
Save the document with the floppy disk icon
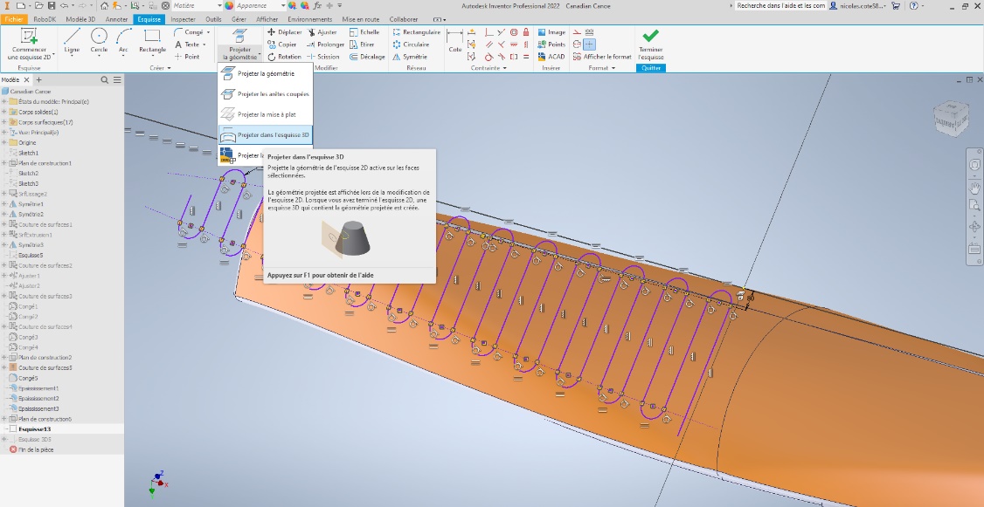point(52,5)
